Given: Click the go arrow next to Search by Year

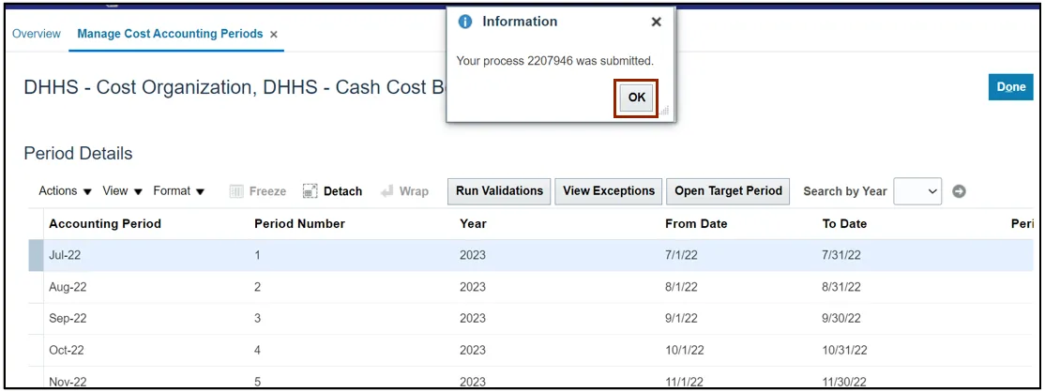Looking at the screenshot, I should tap(959, 191).
